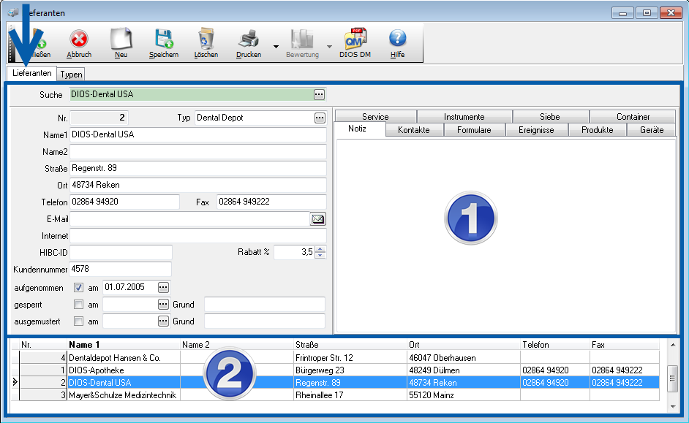Switch to the Produkte tab

597,130
